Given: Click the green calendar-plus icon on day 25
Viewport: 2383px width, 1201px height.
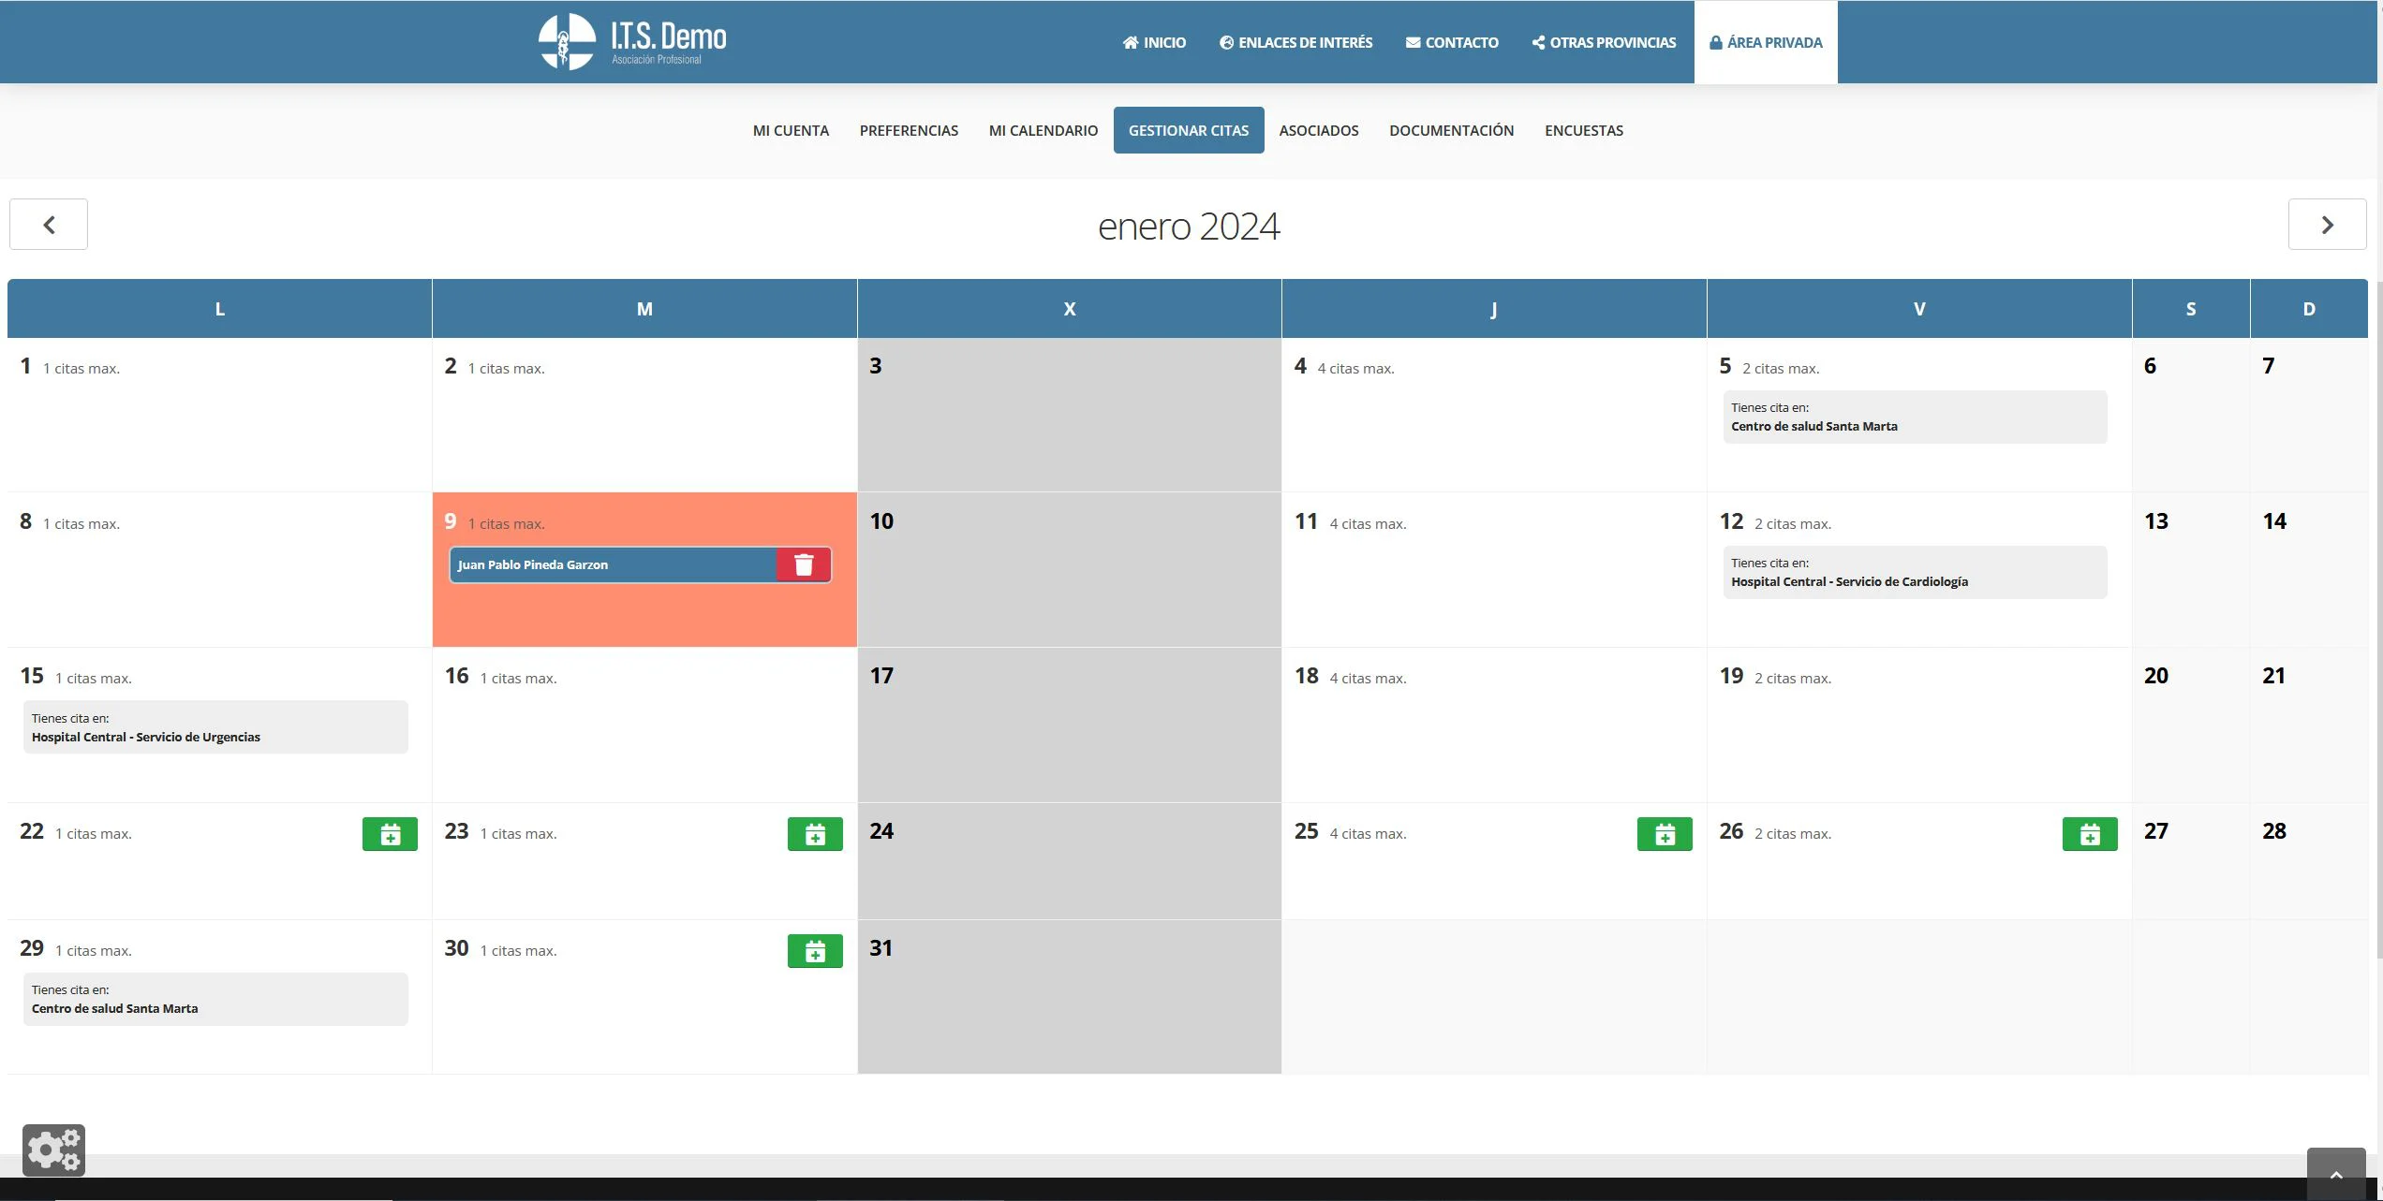Looking at the screenshot, I should tap(1665, 834).
